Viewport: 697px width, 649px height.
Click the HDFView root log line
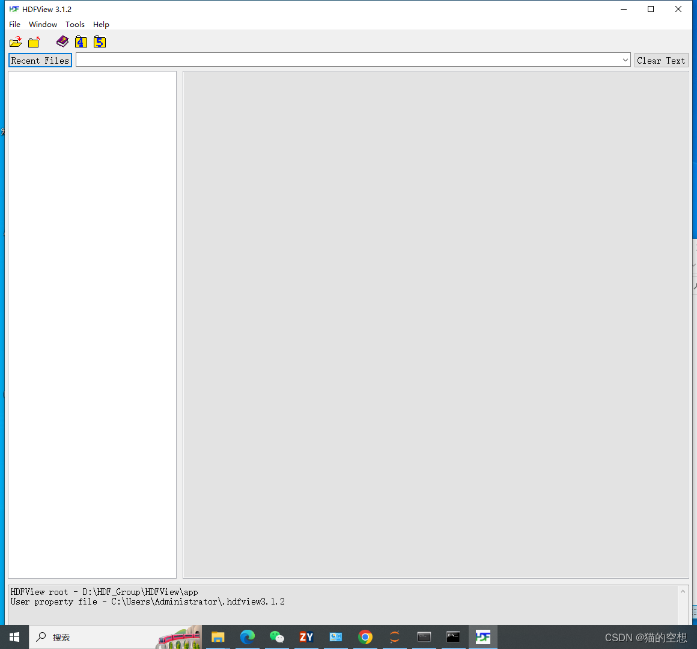(105, 592)
